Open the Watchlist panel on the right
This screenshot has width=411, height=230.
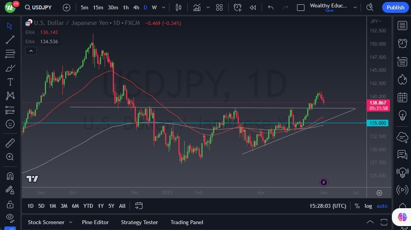(402, 25)
